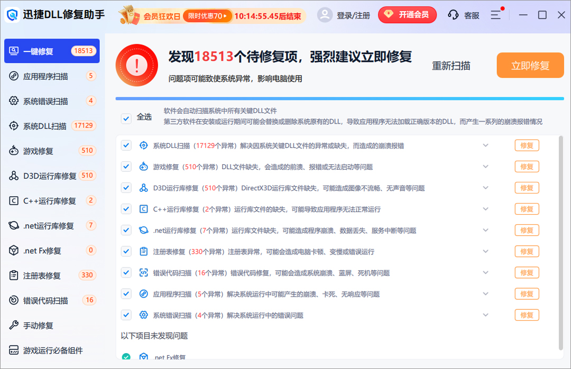Click the 立即修复 button
The height and width of the screenshot is (369, 571).
click(x=530, y=65)
